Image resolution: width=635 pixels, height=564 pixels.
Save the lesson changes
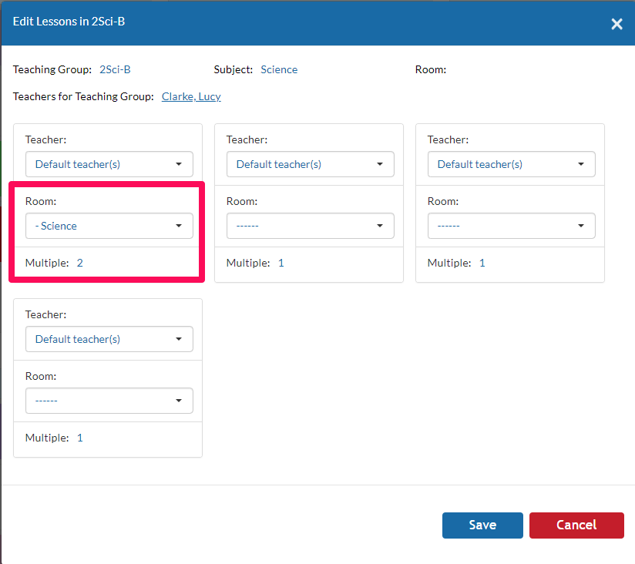pyautogui.click(x=482, y=525)
